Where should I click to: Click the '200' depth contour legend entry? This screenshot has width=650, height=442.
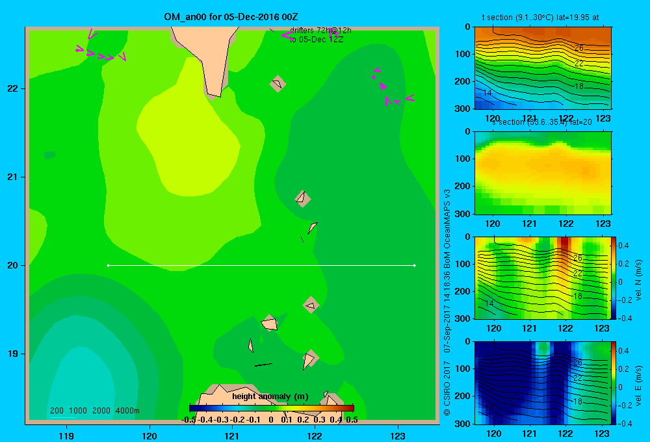pyautogui.click(x=57, y=411)
